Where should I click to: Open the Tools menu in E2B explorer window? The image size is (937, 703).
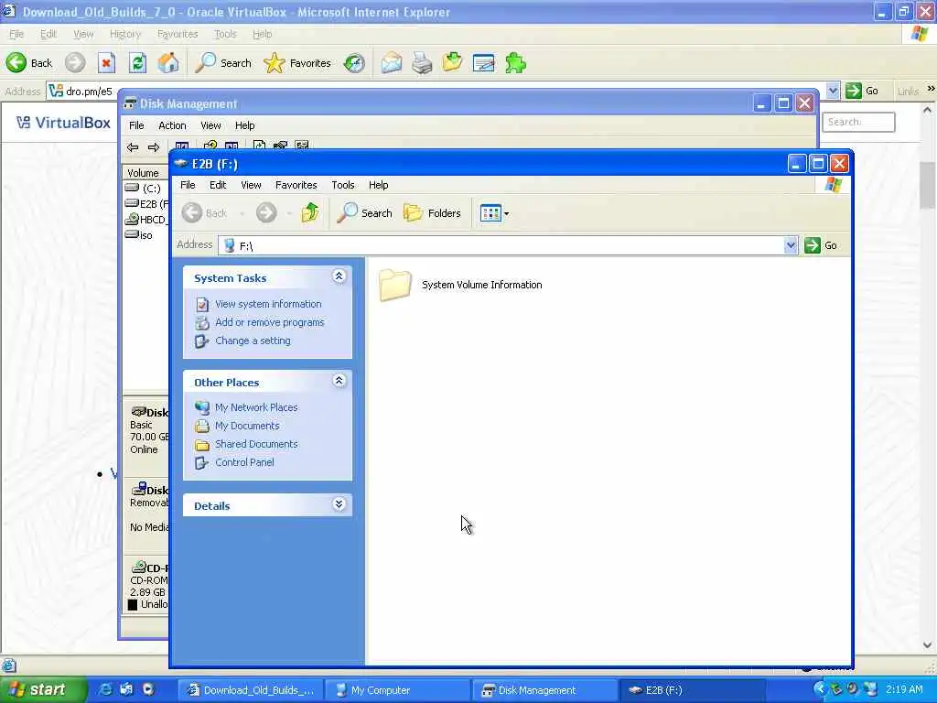coord(343,185)
